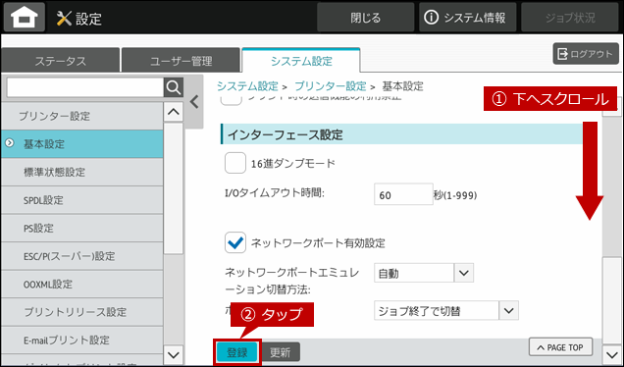Click the main vertical scrollbar thumb
Image resolution: width=624 pixels, height=367 pixels.
611,300
